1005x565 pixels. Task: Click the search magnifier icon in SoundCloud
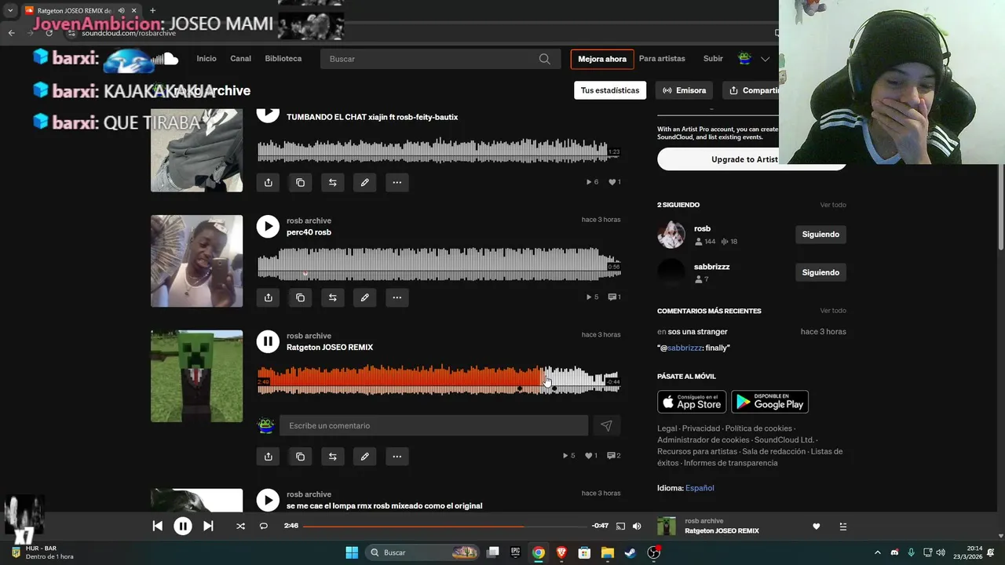(x=545, y=59)
